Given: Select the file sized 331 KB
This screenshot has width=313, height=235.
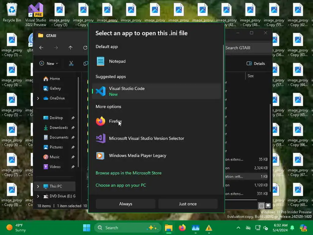Looking at the screenshot, I should tap(247, 194).
